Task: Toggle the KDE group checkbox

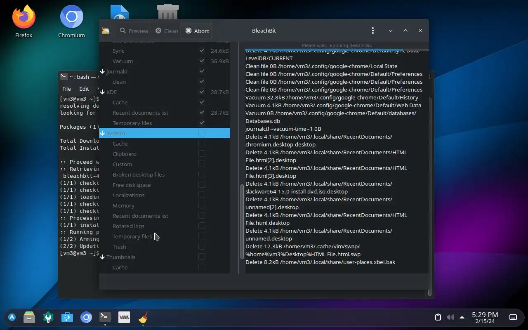Action: point(202,92)
